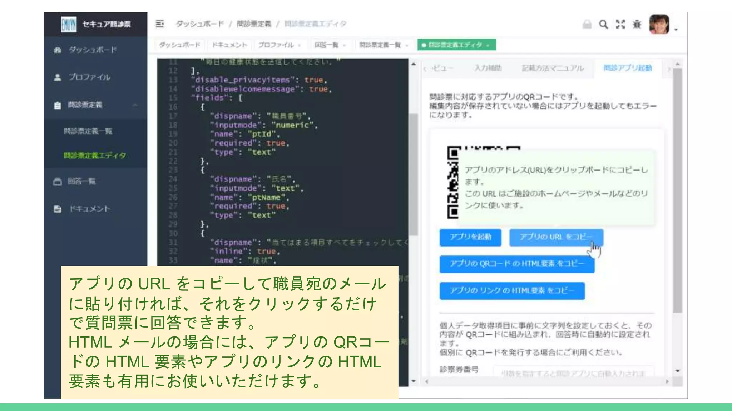The width and height of the screenshot is (732, 411).
Task: Click 問診票定義 in the breadcrumb
Action: (254, 24)
